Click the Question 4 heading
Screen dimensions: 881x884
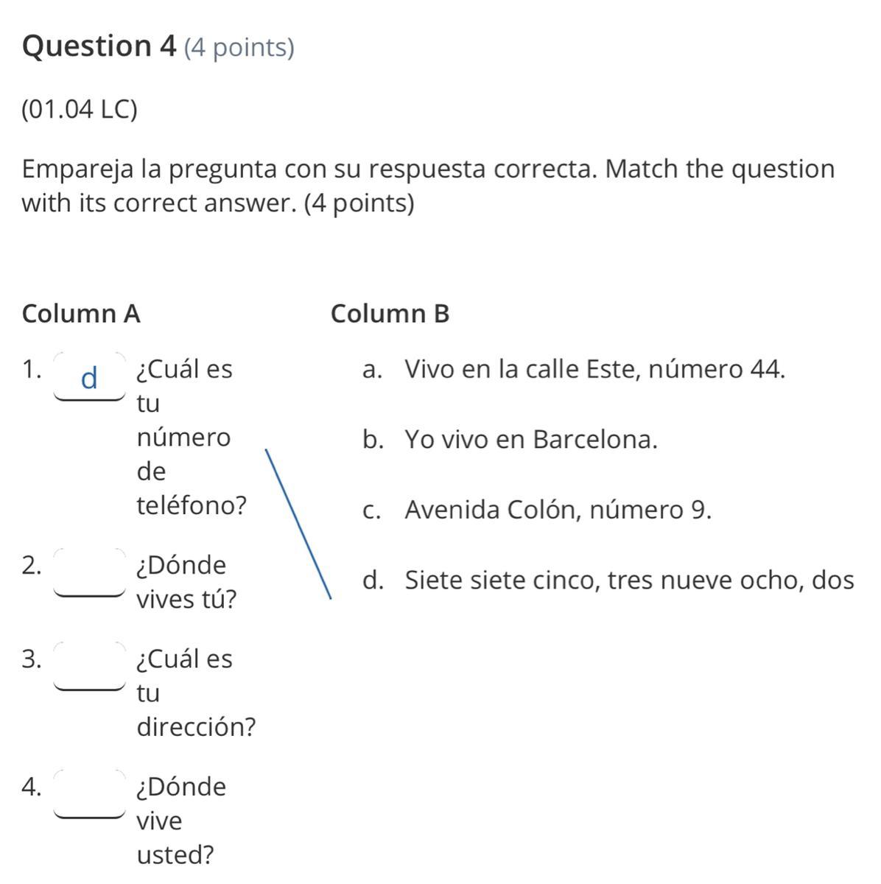pos(99,46)
